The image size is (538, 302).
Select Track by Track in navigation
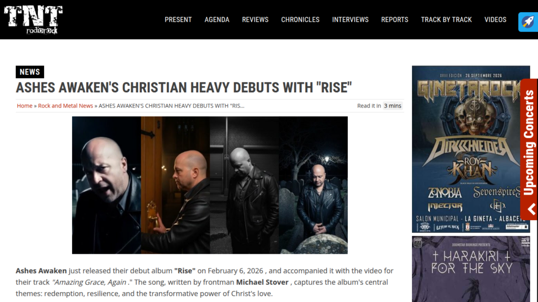[447, 20]
